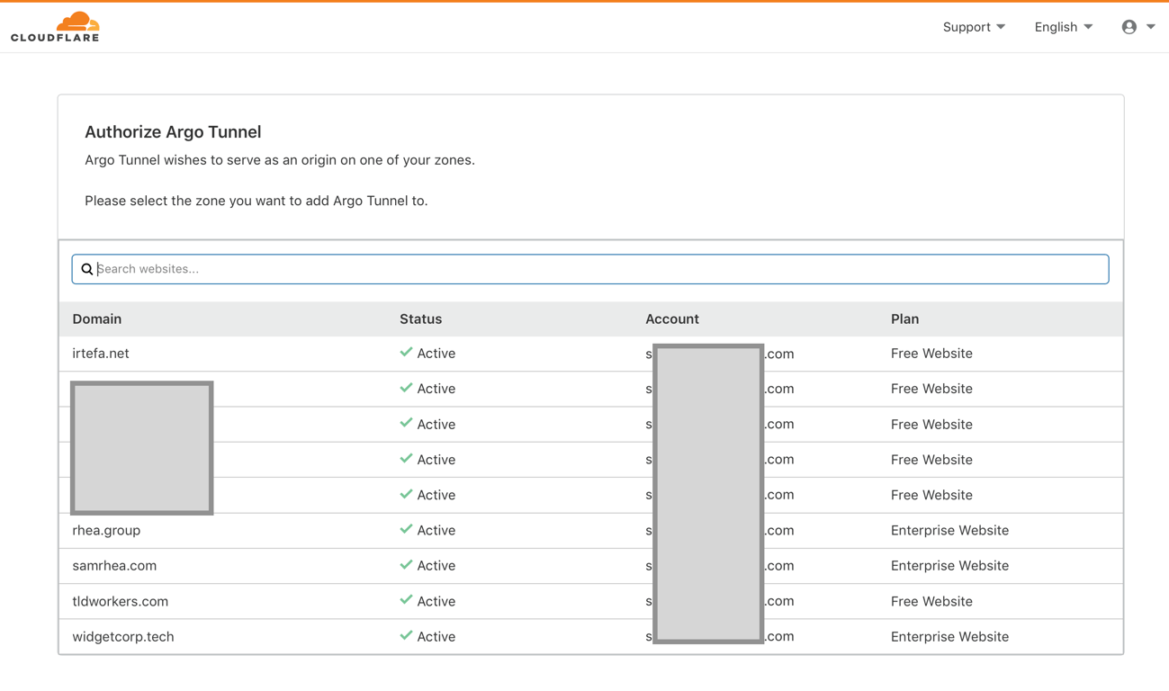The height and width of the screenshot is (691, 1169).
Task: Click the green check in widgetcorp.tech row
Action: click(406, 636)
